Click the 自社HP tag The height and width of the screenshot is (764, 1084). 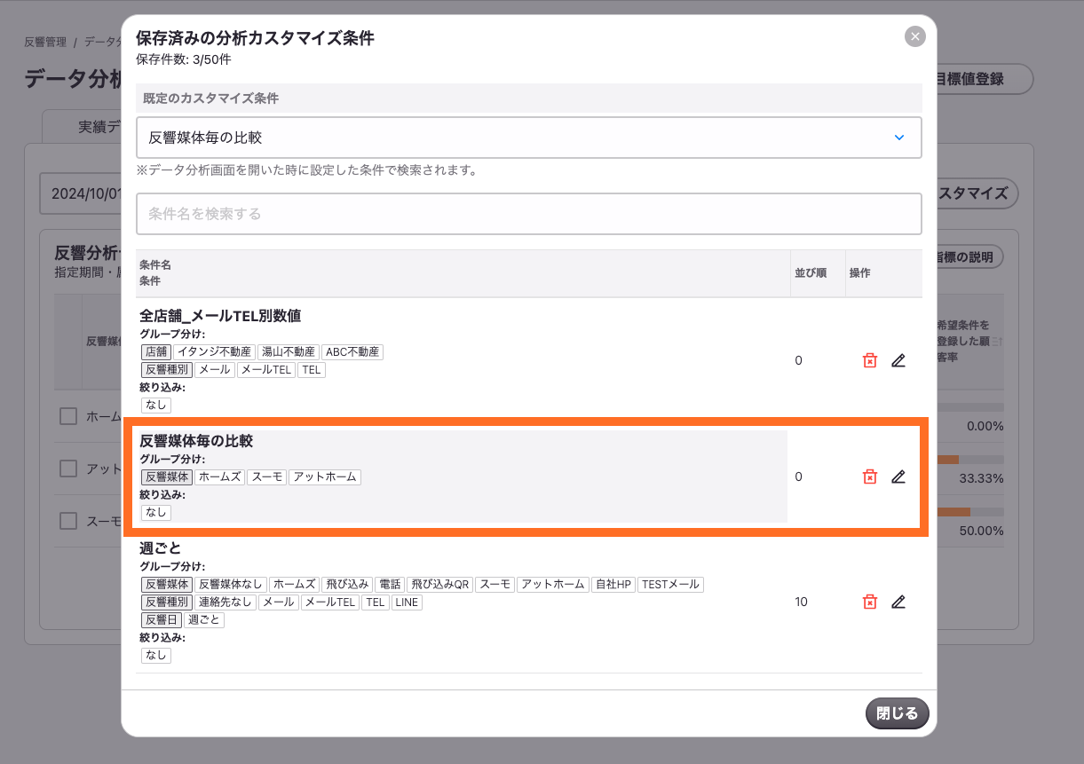pyautogui.click(x=613, y=585)
